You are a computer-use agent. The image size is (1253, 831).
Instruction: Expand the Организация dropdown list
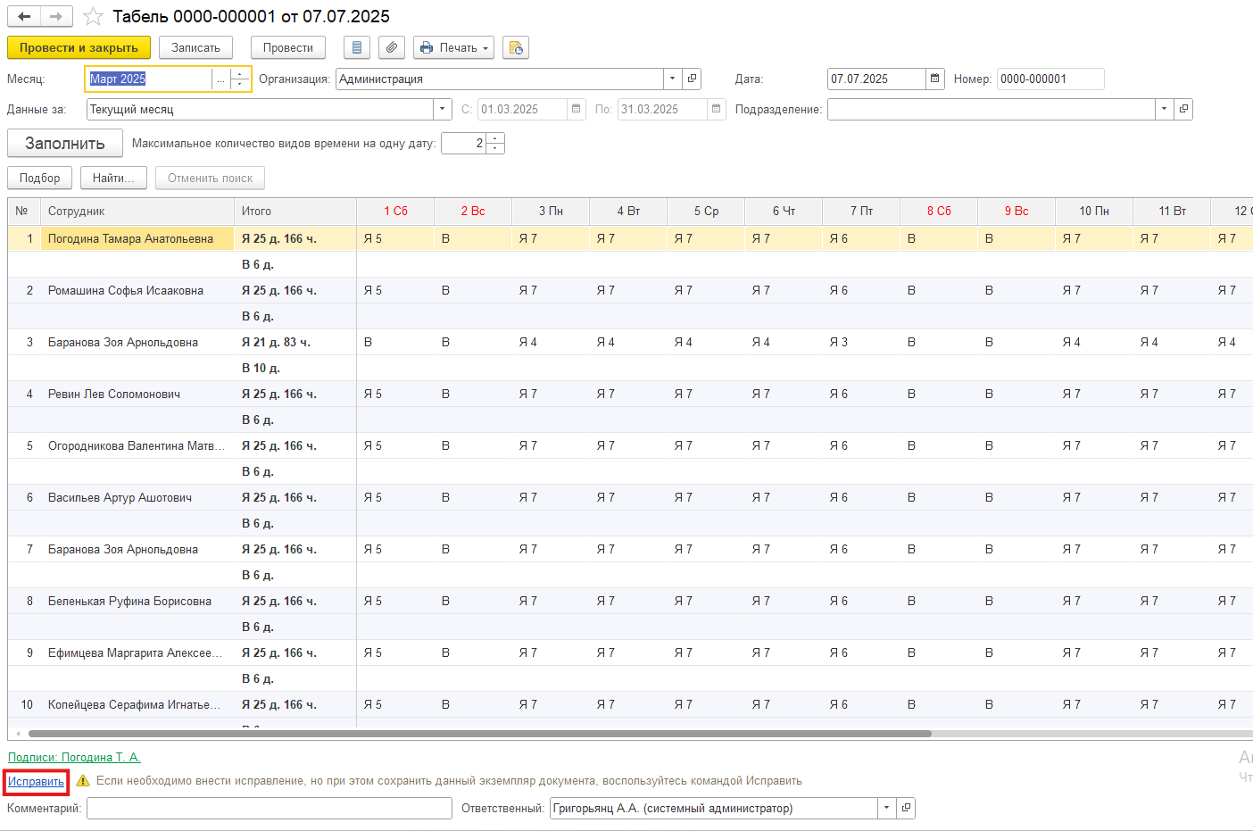673,79
